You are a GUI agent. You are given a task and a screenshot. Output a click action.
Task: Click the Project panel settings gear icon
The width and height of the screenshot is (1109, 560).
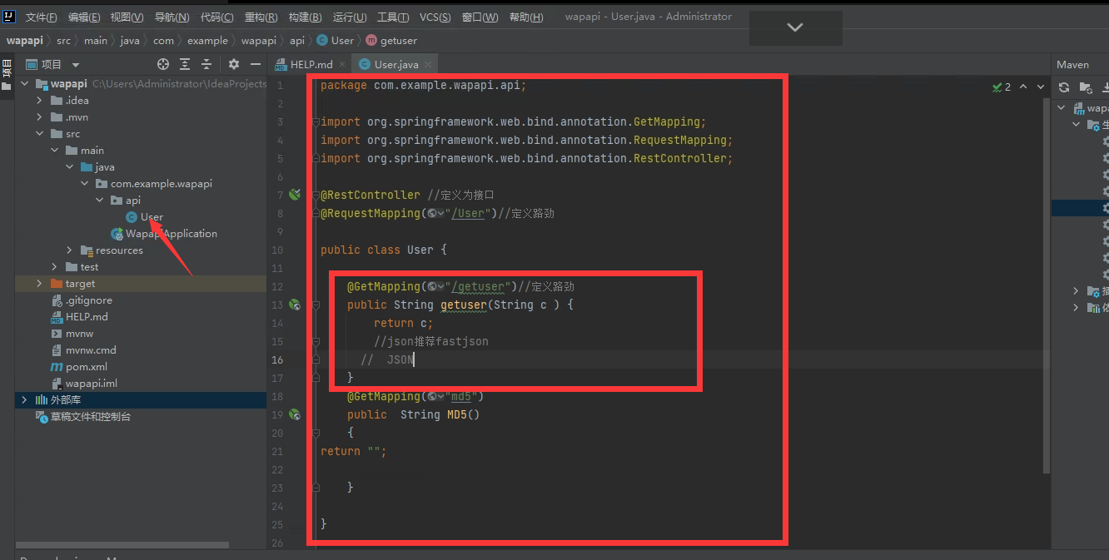[233, 64]
